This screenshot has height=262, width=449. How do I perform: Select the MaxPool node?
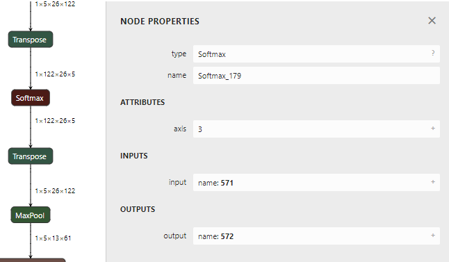point(31,215)
